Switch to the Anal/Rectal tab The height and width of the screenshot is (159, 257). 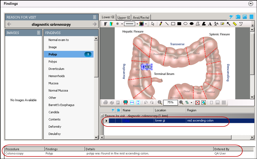[x=141, y=17]
